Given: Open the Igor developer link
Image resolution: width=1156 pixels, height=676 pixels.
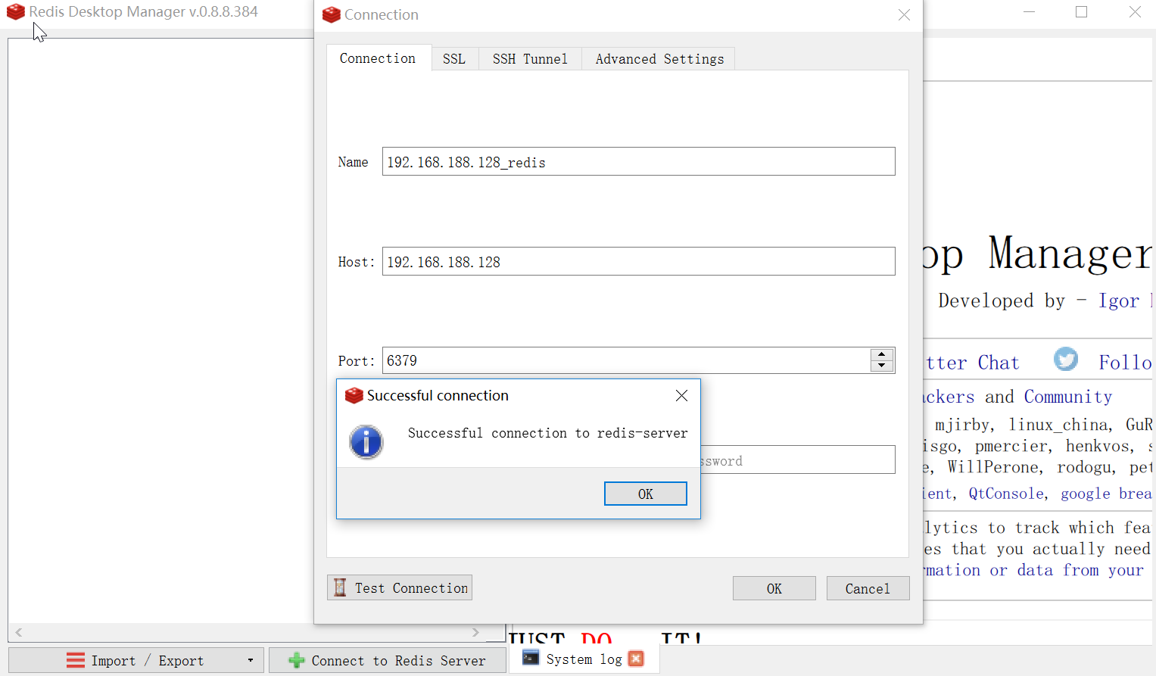Looking at the screenshot, I should pos(1119,301).
